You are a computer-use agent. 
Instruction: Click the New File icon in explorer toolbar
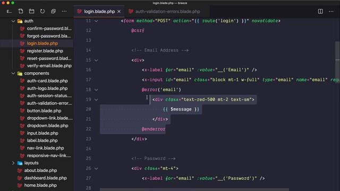click(21, 11)
